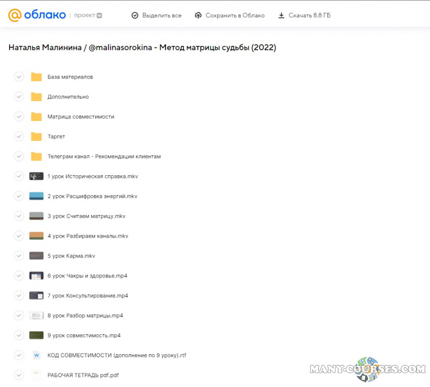Select checkbox for Телеграм канал folder
Screen dimensions: 430x387
[x=19, y=156]
